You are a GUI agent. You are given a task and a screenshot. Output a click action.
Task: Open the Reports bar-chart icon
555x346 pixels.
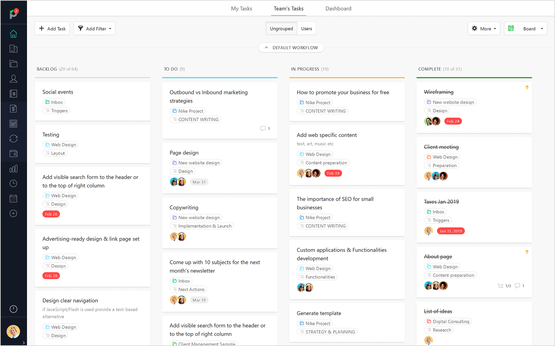(13, 168)
